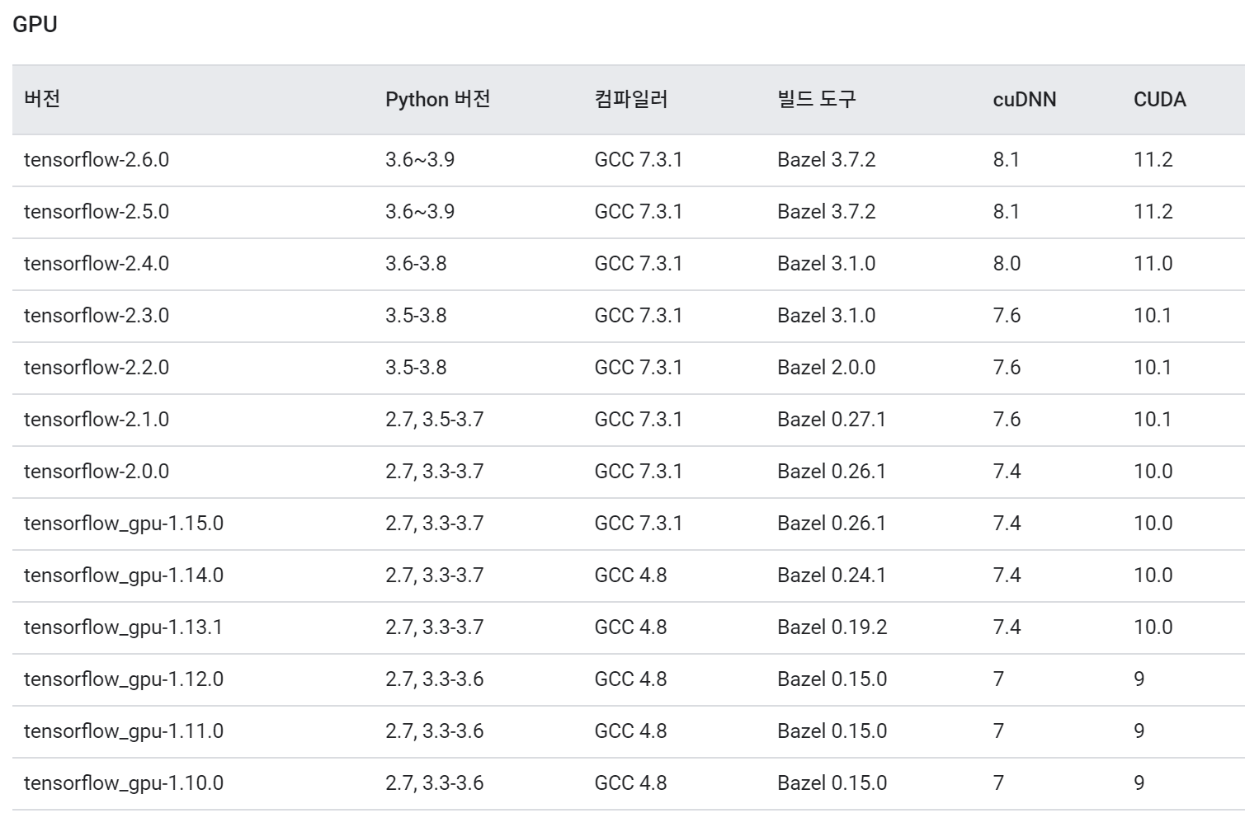Click GCC 4.8 in tensorflow_gpu-1.14.0 row

[630, 576]
